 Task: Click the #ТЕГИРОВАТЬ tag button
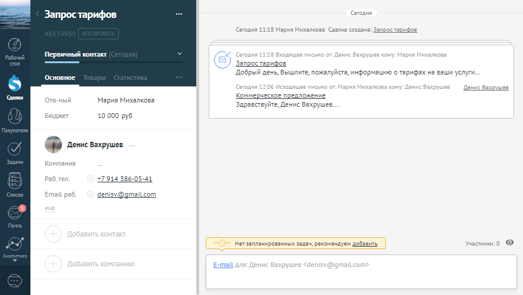click(x=100, y=34)
